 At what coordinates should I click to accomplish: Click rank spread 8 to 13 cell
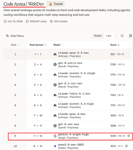click(x=38, y=146)
